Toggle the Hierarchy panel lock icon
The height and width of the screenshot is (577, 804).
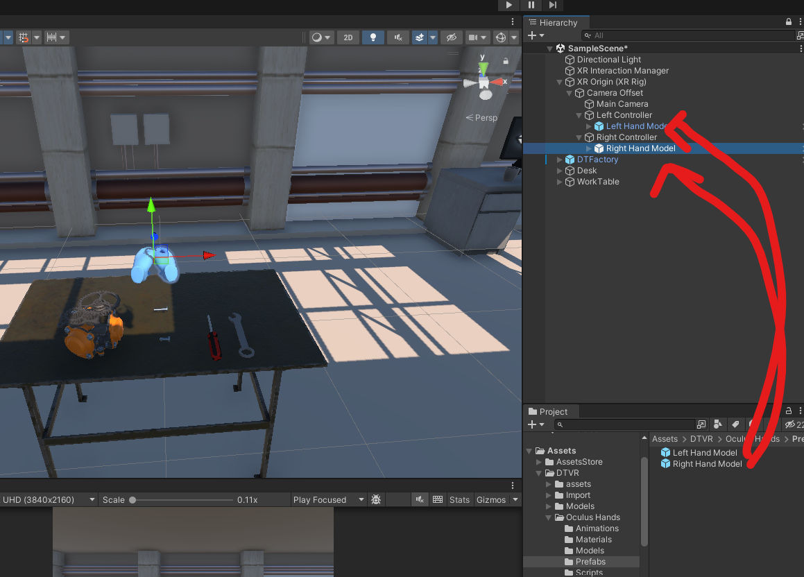pos(789,21)
